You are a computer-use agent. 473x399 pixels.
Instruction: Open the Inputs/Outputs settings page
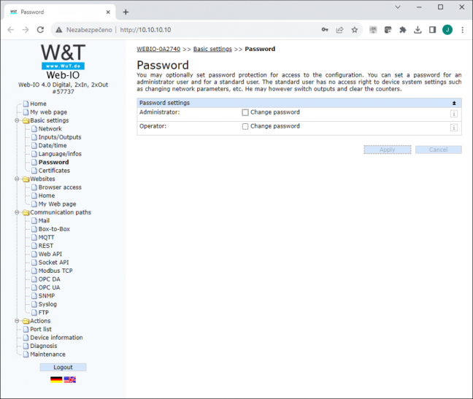pos(59,137)
